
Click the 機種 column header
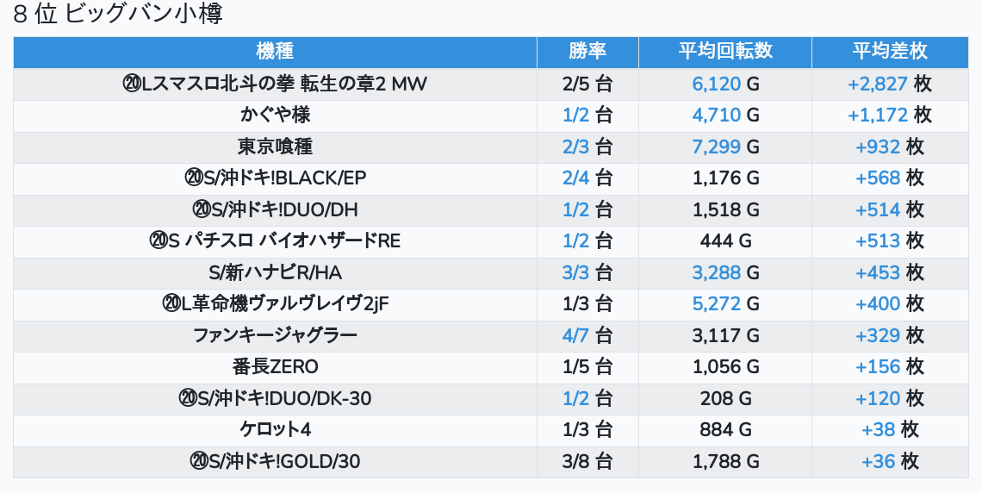(275, 52)
